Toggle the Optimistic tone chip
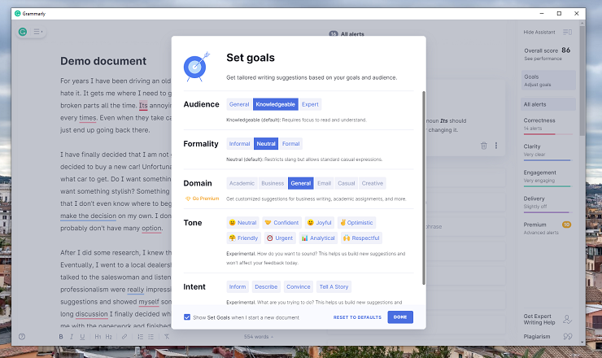The height and width of the screenshot is (358, 602). 356,222
